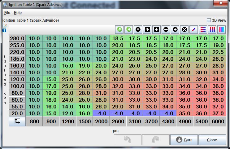Click the green up-arrow toolbar icon

119,29
